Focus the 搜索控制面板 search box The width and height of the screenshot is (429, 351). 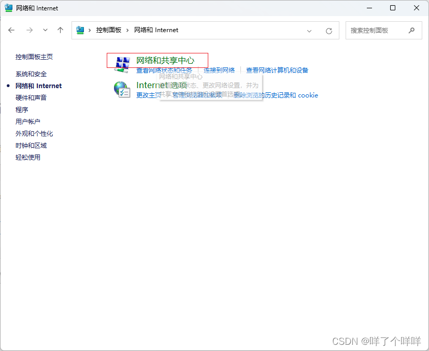click(383, 31)
